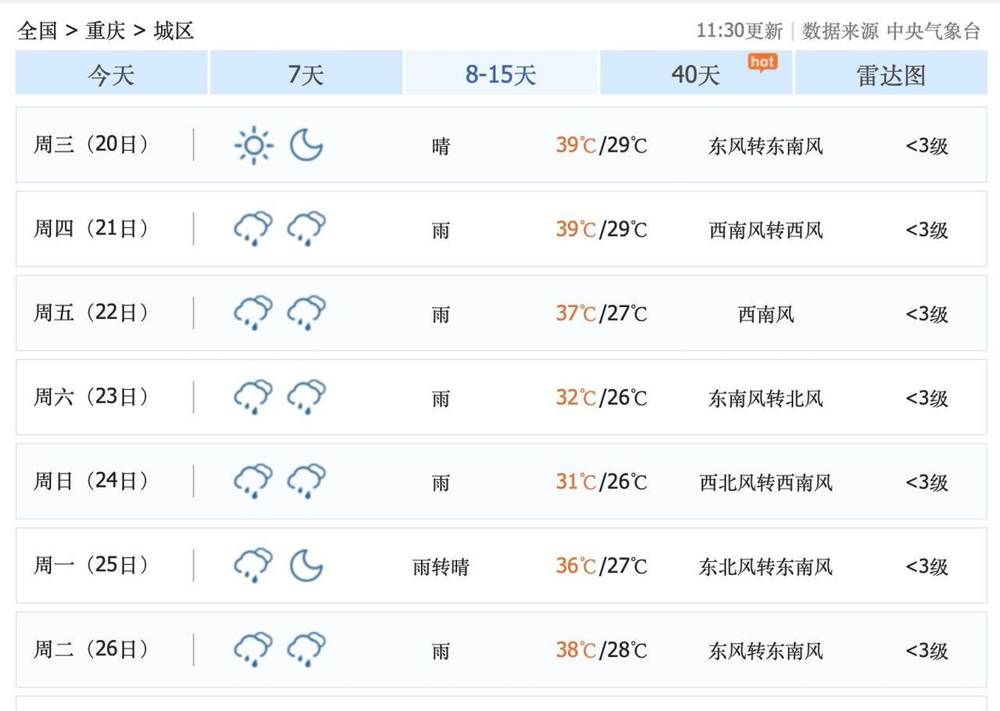This screenshot has height=711, width=1000.
Task: Click the sun icon for Wednesday the 20th
Action: tap(253, 145)
